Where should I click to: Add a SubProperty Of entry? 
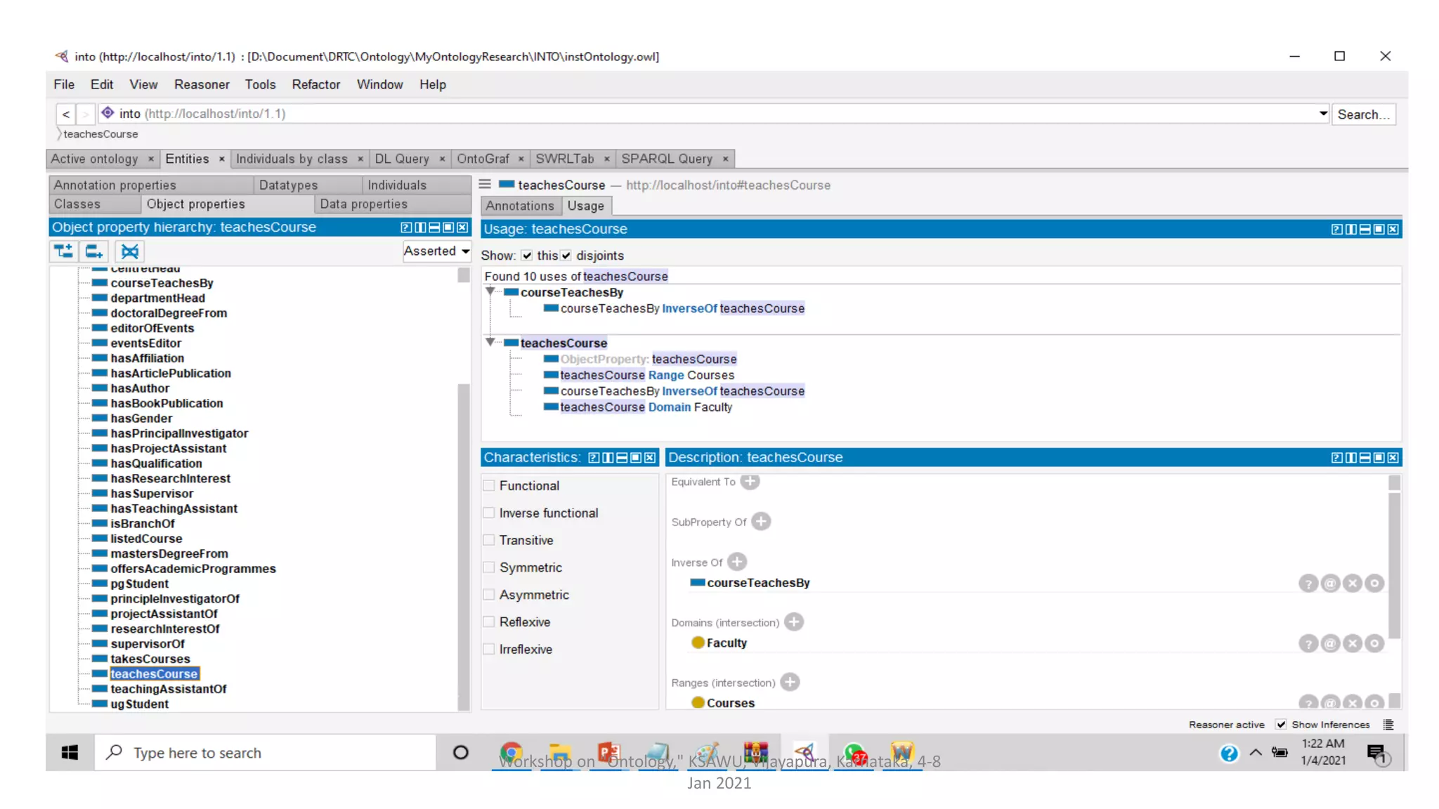point(761,522)
